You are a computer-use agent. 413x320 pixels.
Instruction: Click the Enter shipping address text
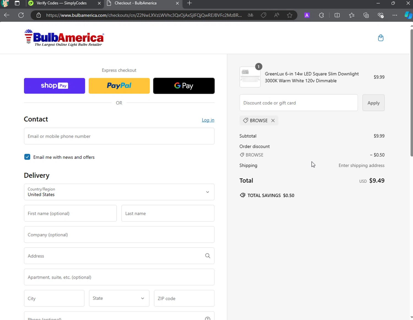pyautogui.click(x=361, y=165)
